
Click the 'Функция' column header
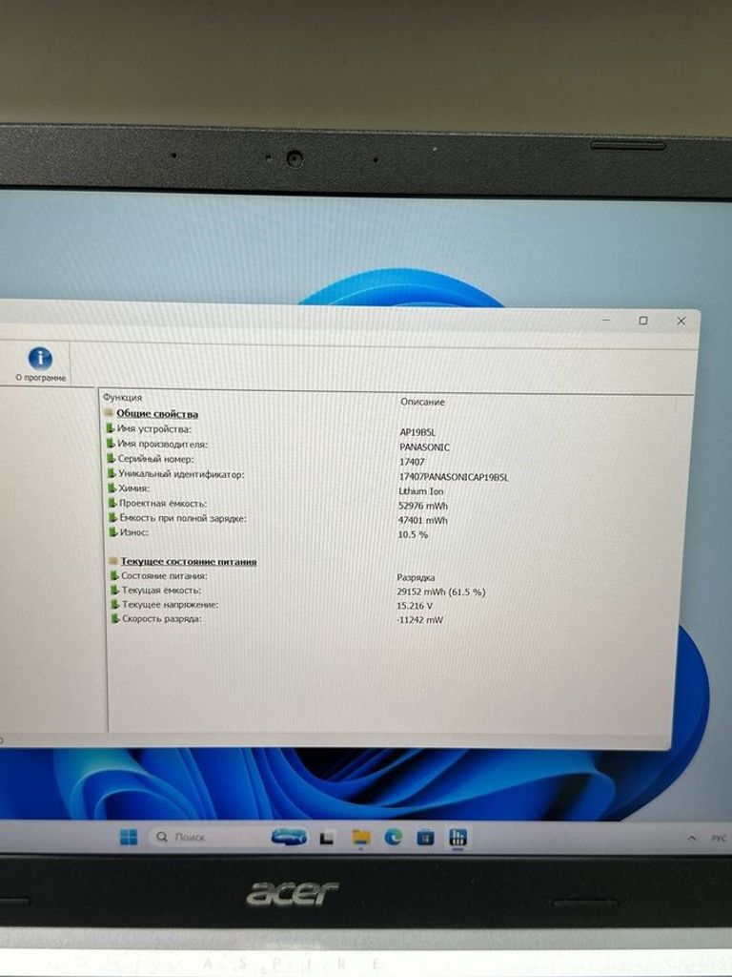point(122,397)
